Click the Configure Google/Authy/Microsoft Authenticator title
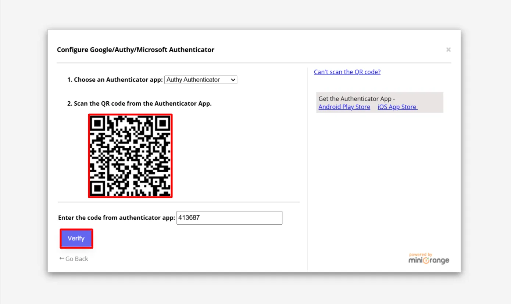The image size is (511, 304). [135, 50]
